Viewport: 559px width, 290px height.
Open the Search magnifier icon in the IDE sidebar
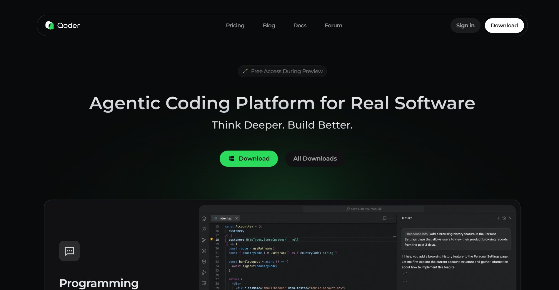(204, 229)
